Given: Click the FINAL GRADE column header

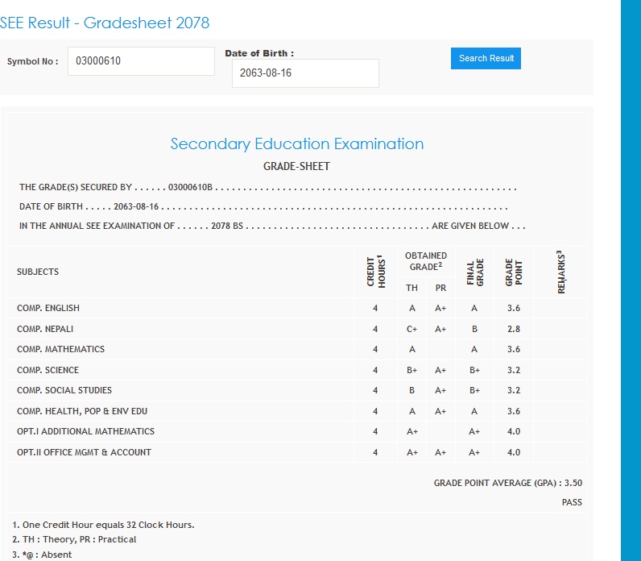Looking at the screenshot, I should 475,272.
